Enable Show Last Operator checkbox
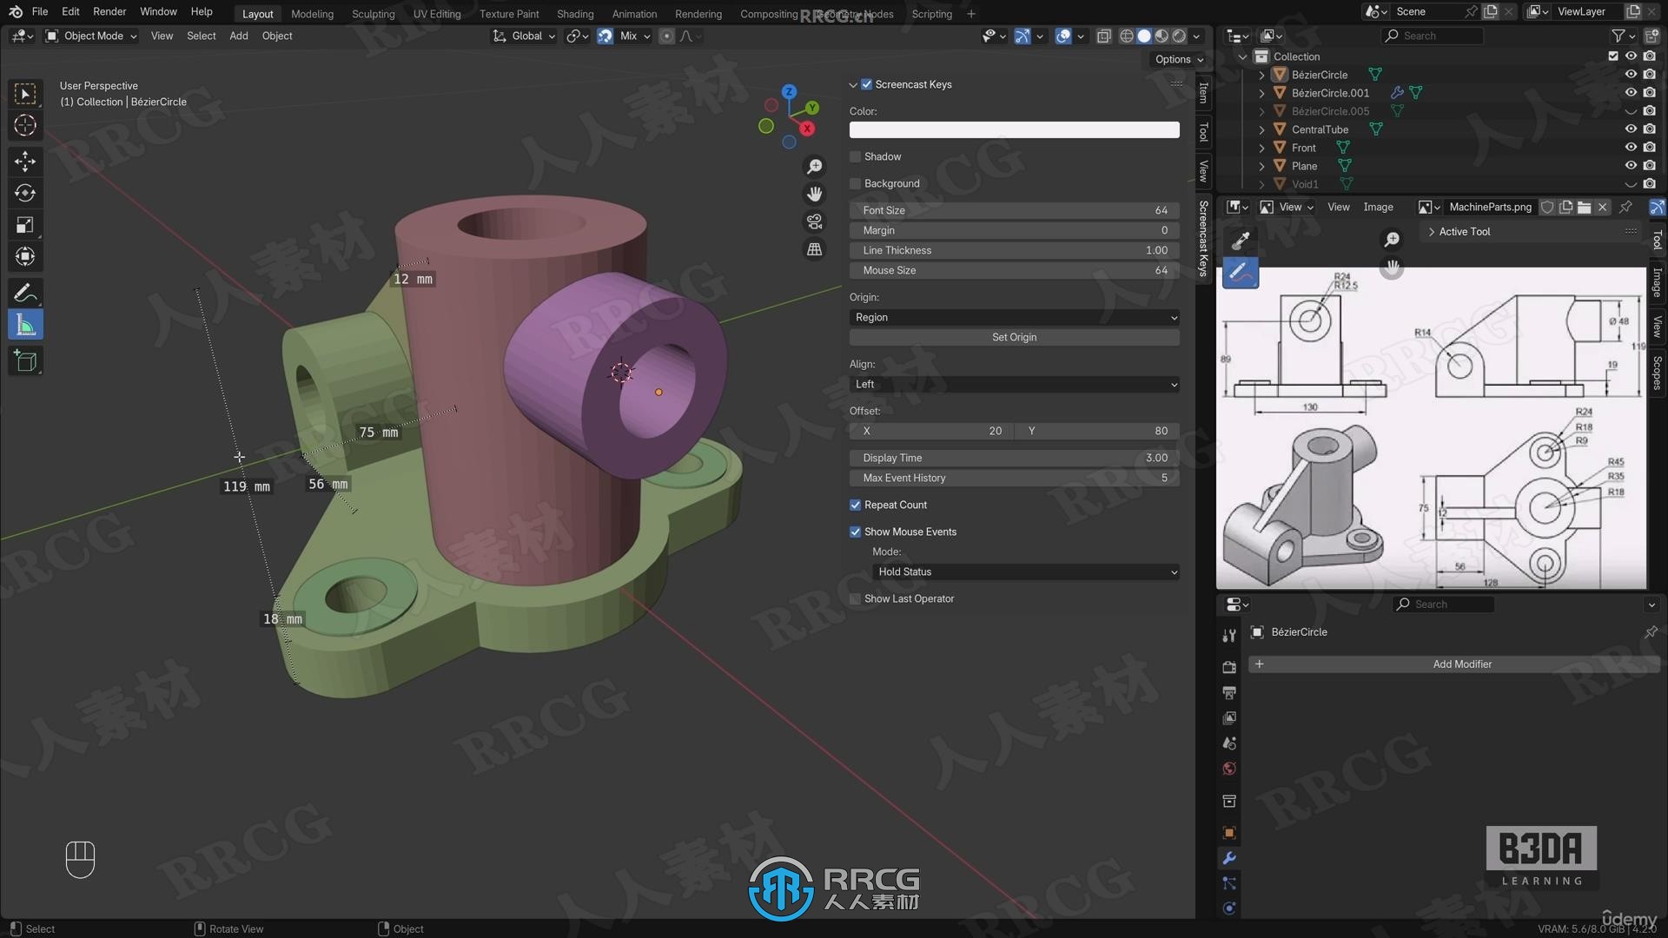 pos(855,598)
